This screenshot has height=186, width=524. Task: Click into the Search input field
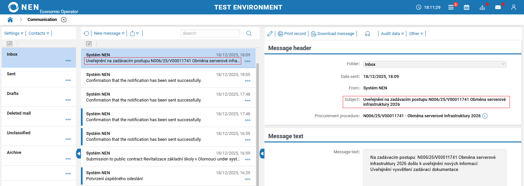click(210, 33)
